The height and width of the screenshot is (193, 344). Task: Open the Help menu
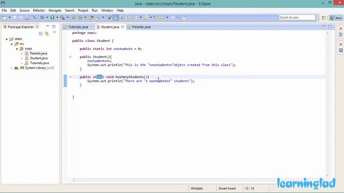coord(120,10)
